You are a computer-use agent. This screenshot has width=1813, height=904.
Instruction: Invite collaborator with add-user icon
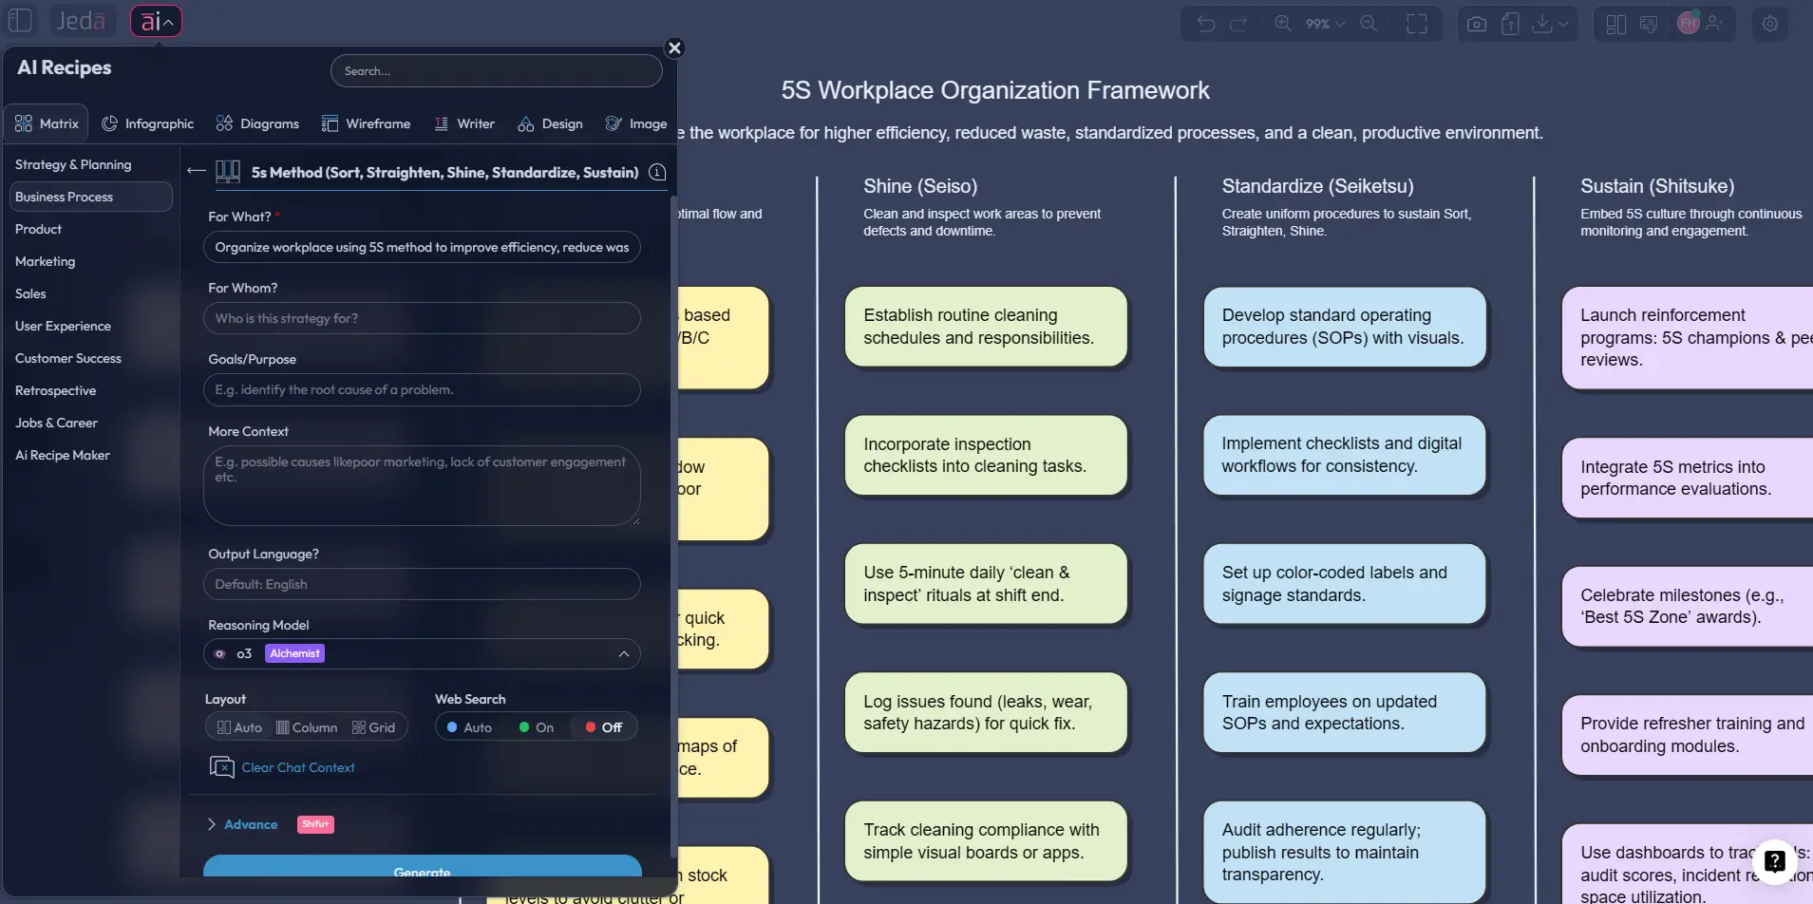[1714, 23]
